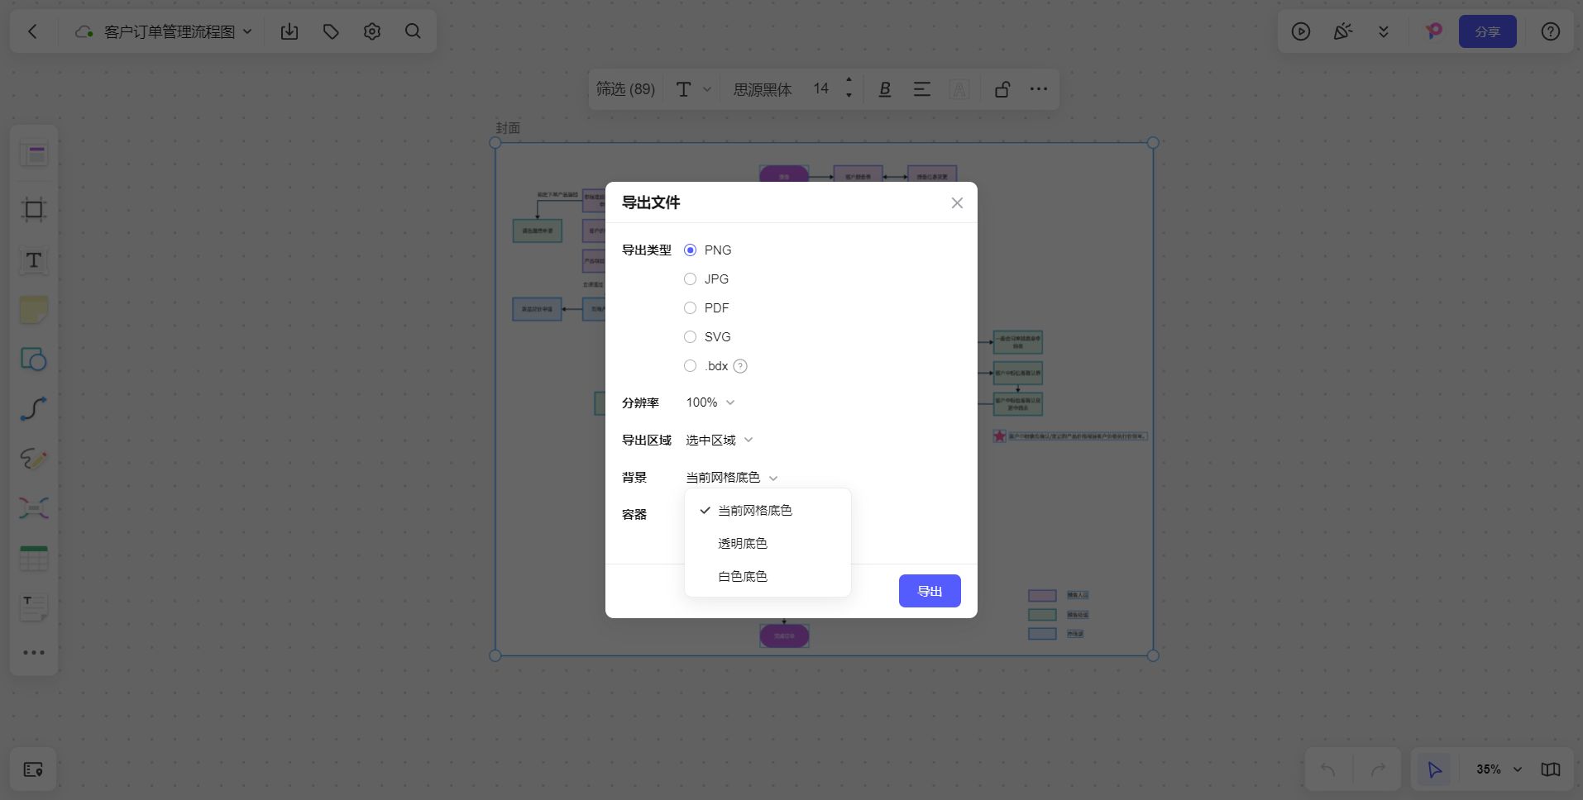Increase font size with the stepper arrow

(849, 83)
